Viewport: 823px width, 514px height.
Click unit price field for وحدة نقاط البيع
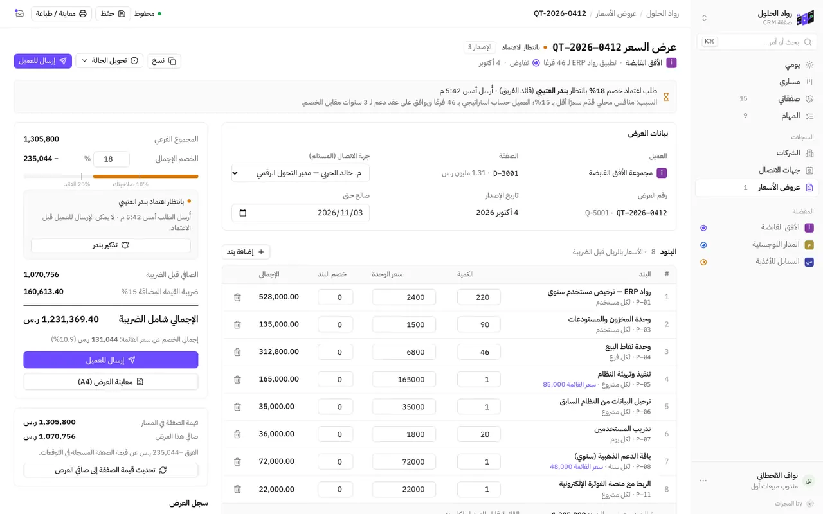tap(404, 352)
